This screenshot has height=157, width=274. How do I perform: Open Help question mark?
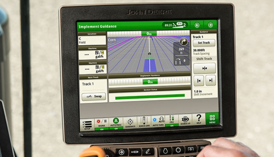pos(199,119)
